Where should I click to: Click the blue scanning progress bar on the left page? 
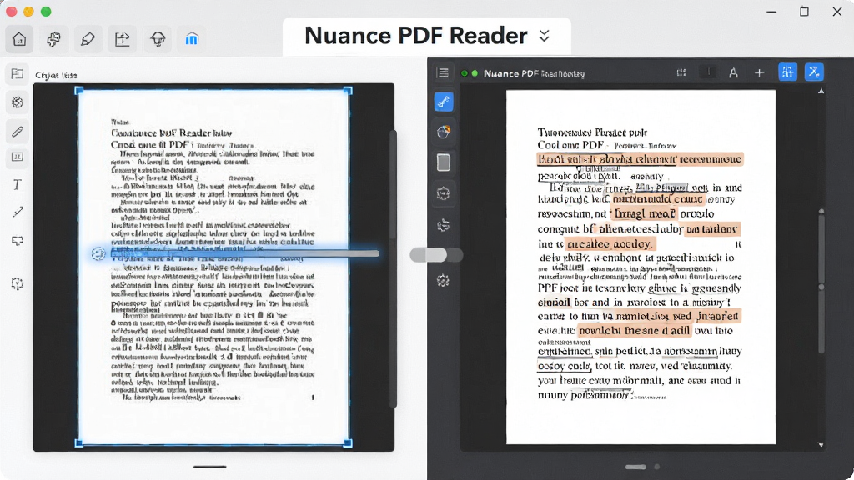click(x=244, y=253)
